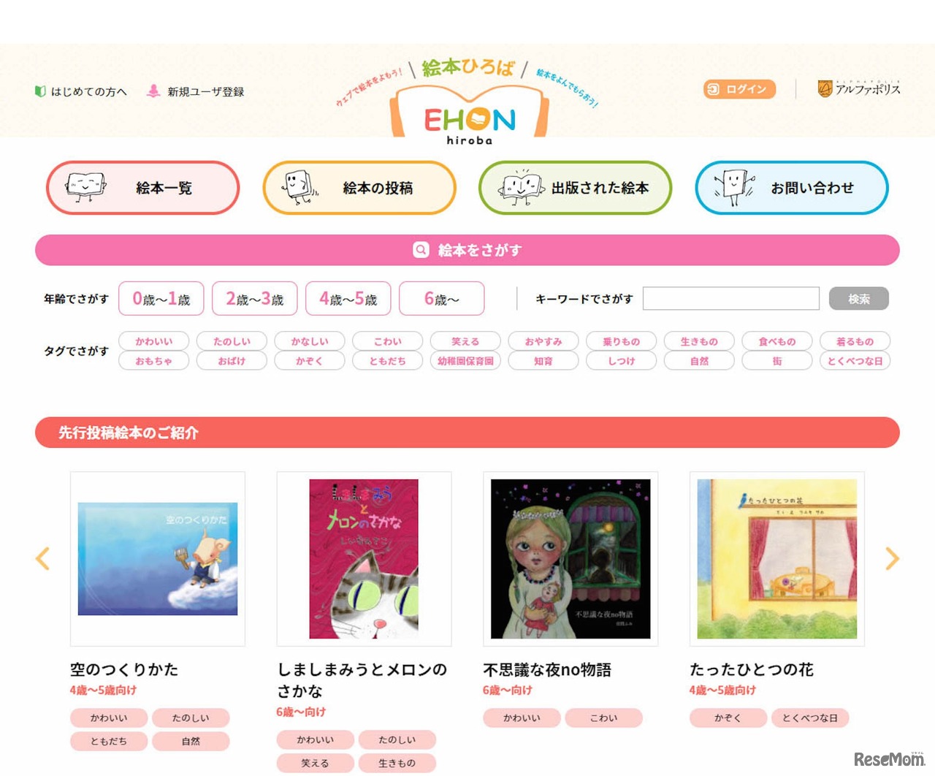Click the magnifier icon in 絵本をさがす bar
The width and height of the screenshot is (935, 776).
coord(421,250)
